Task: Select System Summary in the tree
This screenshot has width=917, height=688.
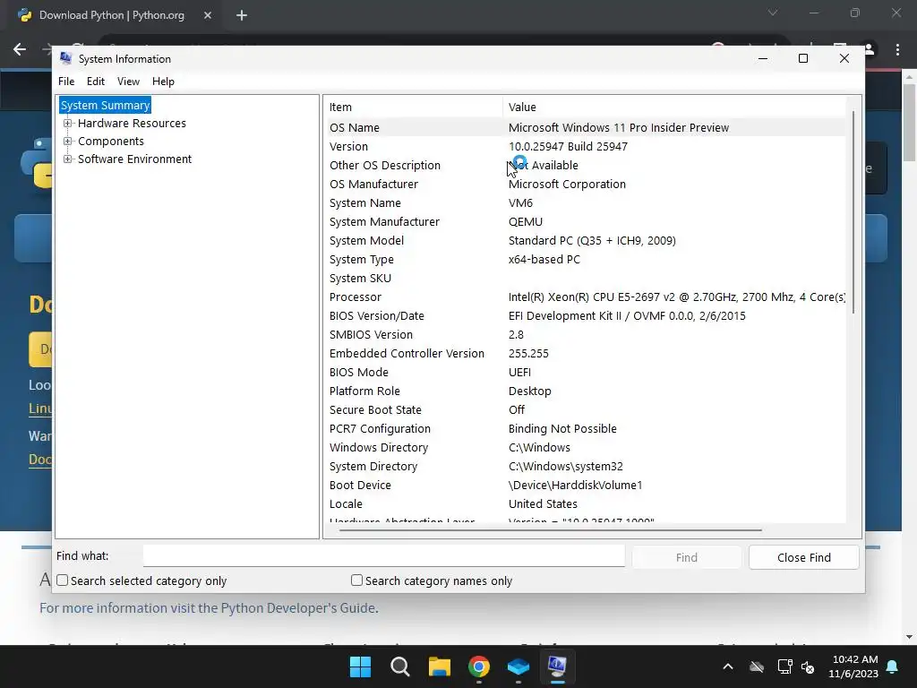Action: tap(106, 106)
